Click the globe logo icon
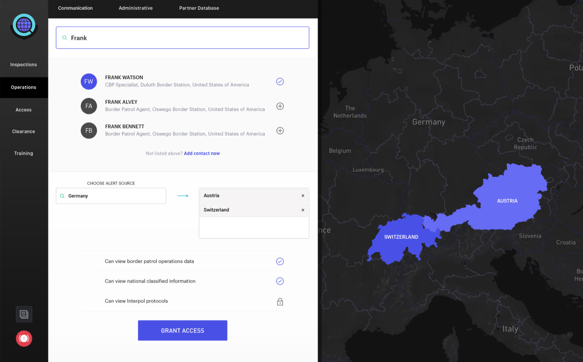 (x=24, y=25)
